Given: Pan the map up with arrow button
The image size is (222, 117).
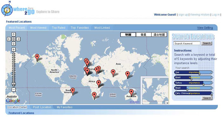Looking at the screenshot, I should click(14, 34).
